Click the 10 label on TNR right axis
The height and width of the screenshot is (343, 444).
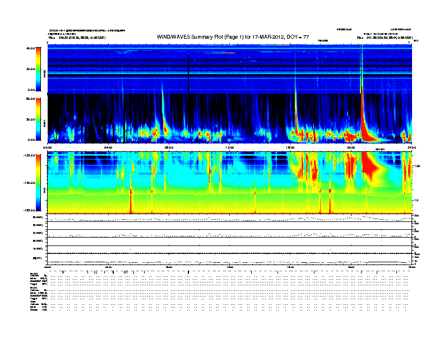416,201
